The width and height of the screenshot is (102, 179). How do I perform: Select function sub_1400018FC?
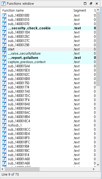click(19, 142)
